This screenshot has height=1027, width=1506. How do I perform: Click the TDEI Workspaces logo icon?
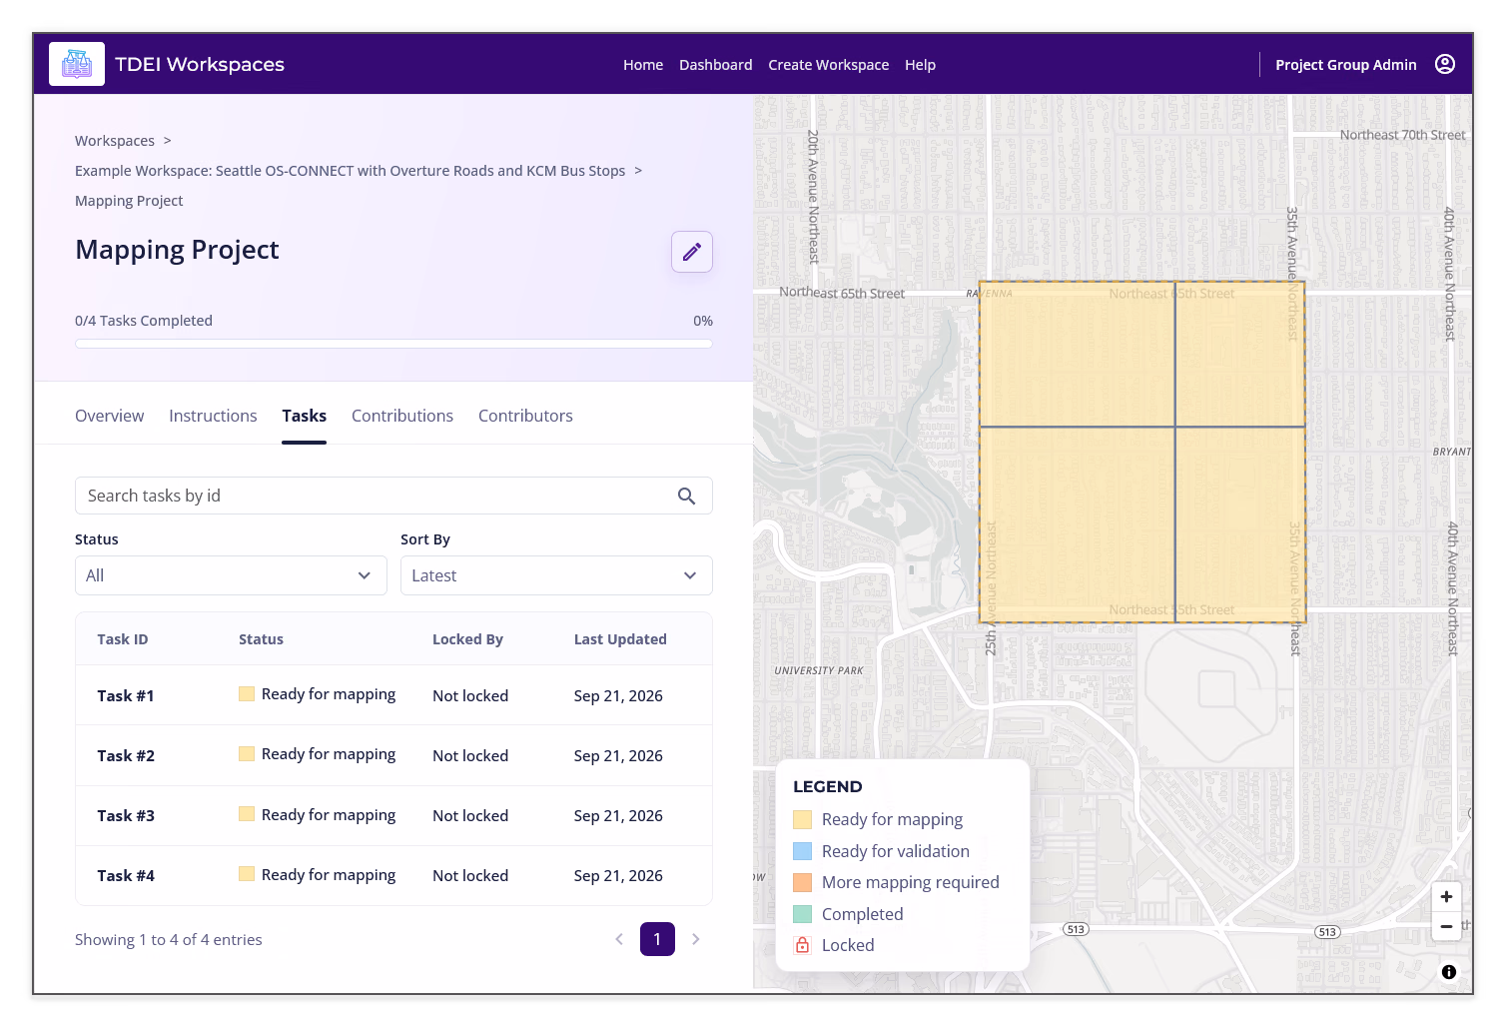77,64
